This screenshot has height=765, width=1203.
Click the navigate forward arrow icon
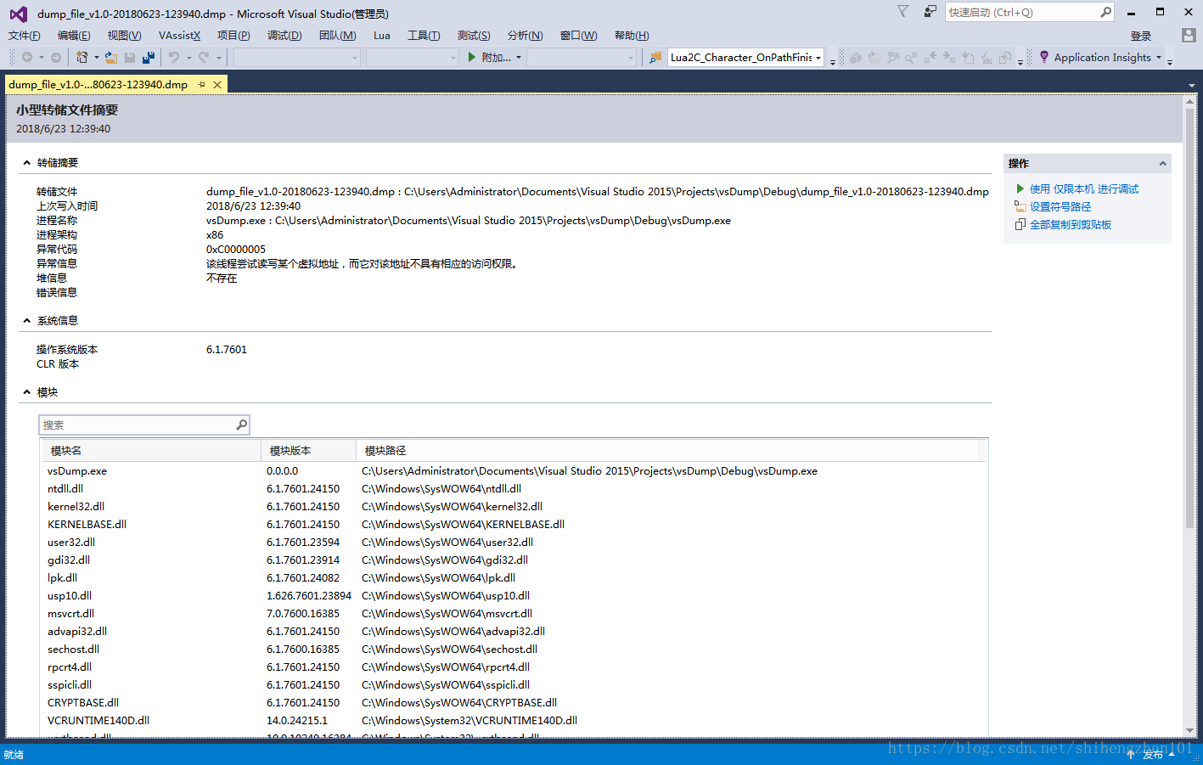pos(56,58)
